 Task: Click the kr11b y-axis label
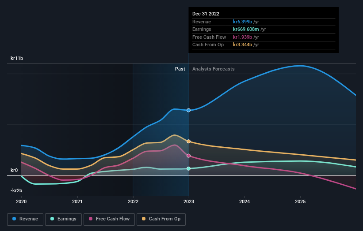[x=17, y=58]
